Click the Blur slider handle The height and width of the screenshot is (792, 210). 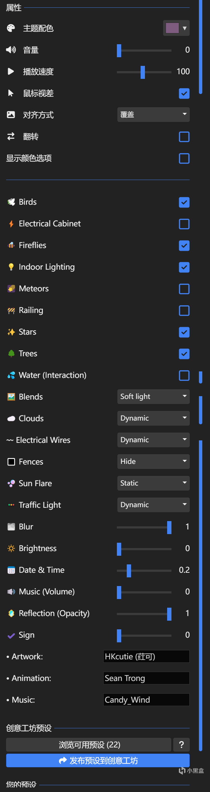[x=169, y=527]
